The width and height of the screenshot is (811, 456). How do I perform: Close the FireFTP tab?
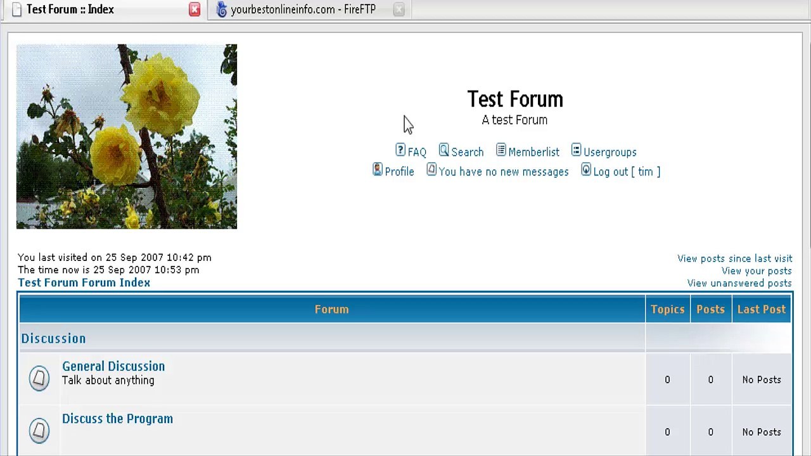click(399, 9)
